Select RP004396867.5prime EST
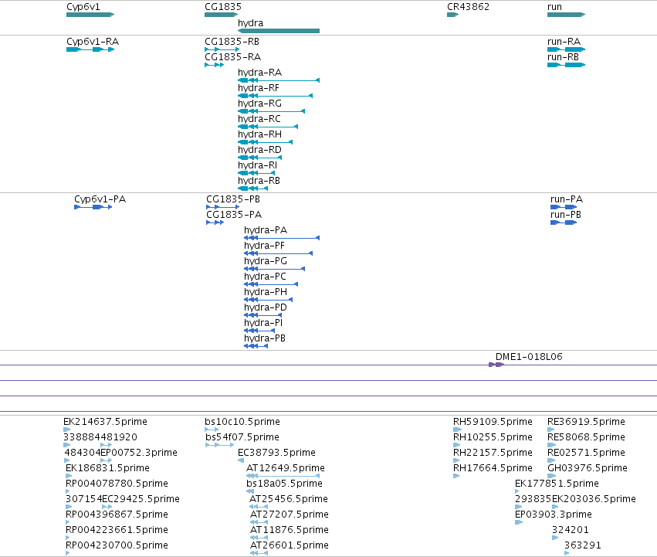The height and width of the screenshot is (557, 657). tap(67, 522)
